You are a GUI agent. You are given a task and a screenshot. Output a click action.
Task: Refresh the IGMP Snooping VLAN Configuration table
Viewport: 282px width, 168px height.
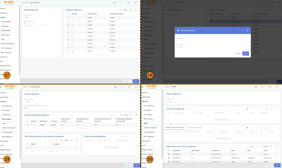(x=120, y=115)
